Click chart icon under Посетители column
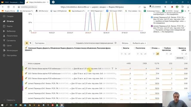This screenshot has width=191, height=107. 145,54
